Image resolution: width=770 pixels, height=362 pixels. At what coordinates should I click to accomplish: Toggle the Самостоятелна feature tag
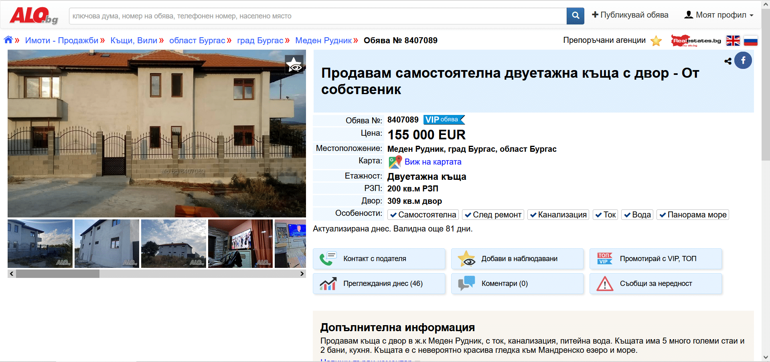pos(423,215)
